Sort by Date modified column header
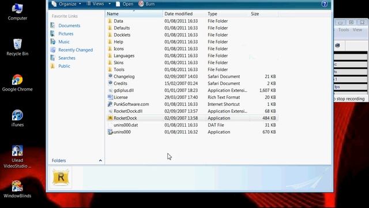The height and width of the screenshot is (208, 369). (184, 14)
